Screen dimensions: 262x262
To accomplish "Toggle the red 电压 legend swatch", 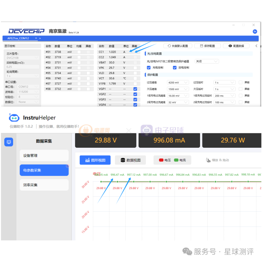I will click(161, 160).
